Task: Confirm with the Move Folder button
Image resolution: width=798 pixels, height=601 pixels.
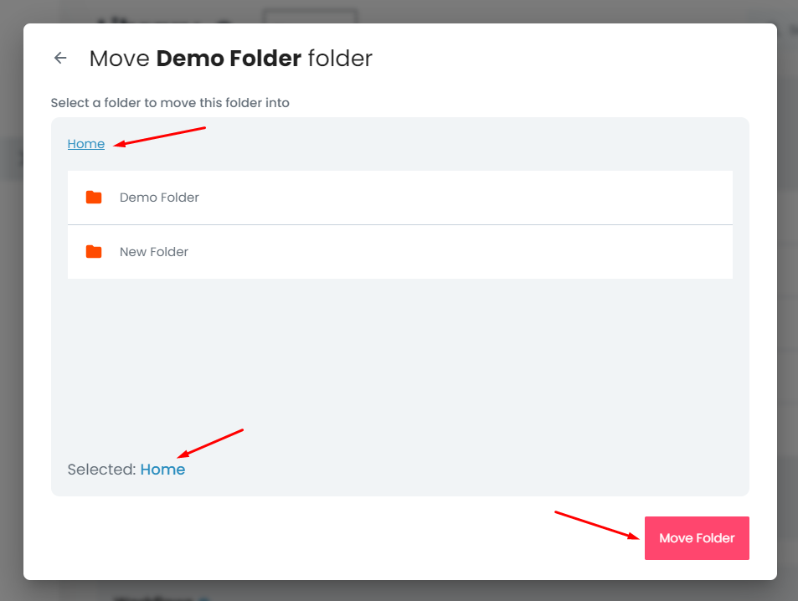Action: pos(697,538)
